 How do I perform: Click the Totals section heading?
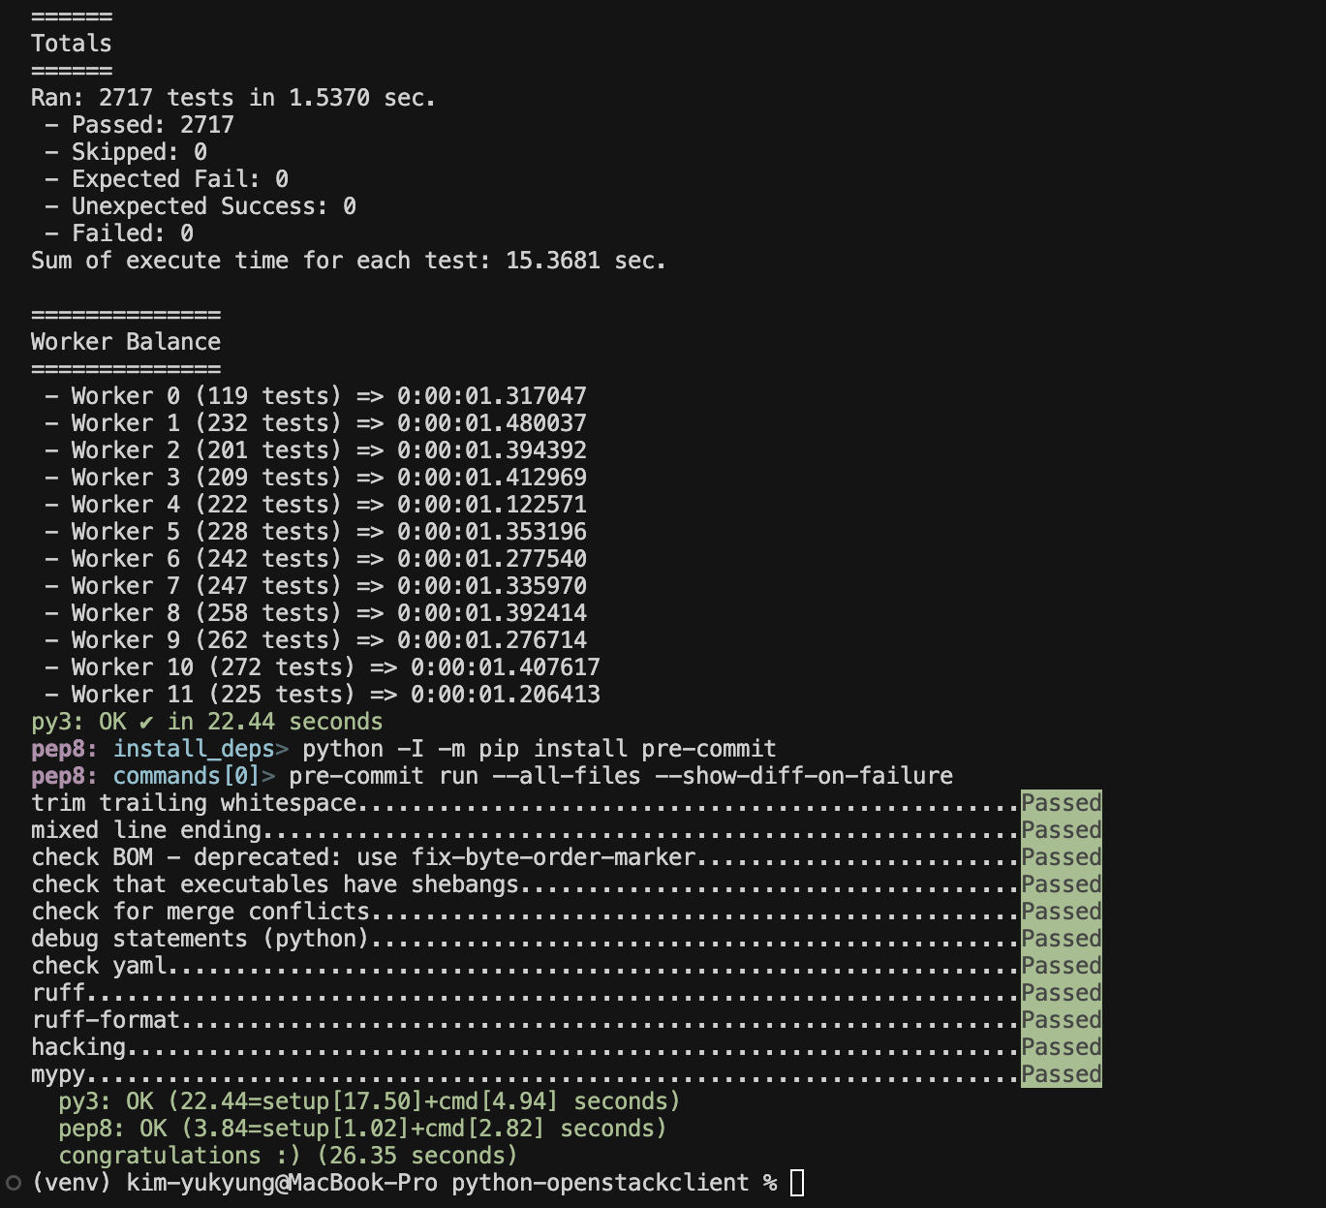click(x=71, y=43)
